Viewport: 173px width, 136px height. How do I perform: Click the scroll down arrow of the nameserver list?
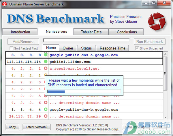(x=165, y=117)
